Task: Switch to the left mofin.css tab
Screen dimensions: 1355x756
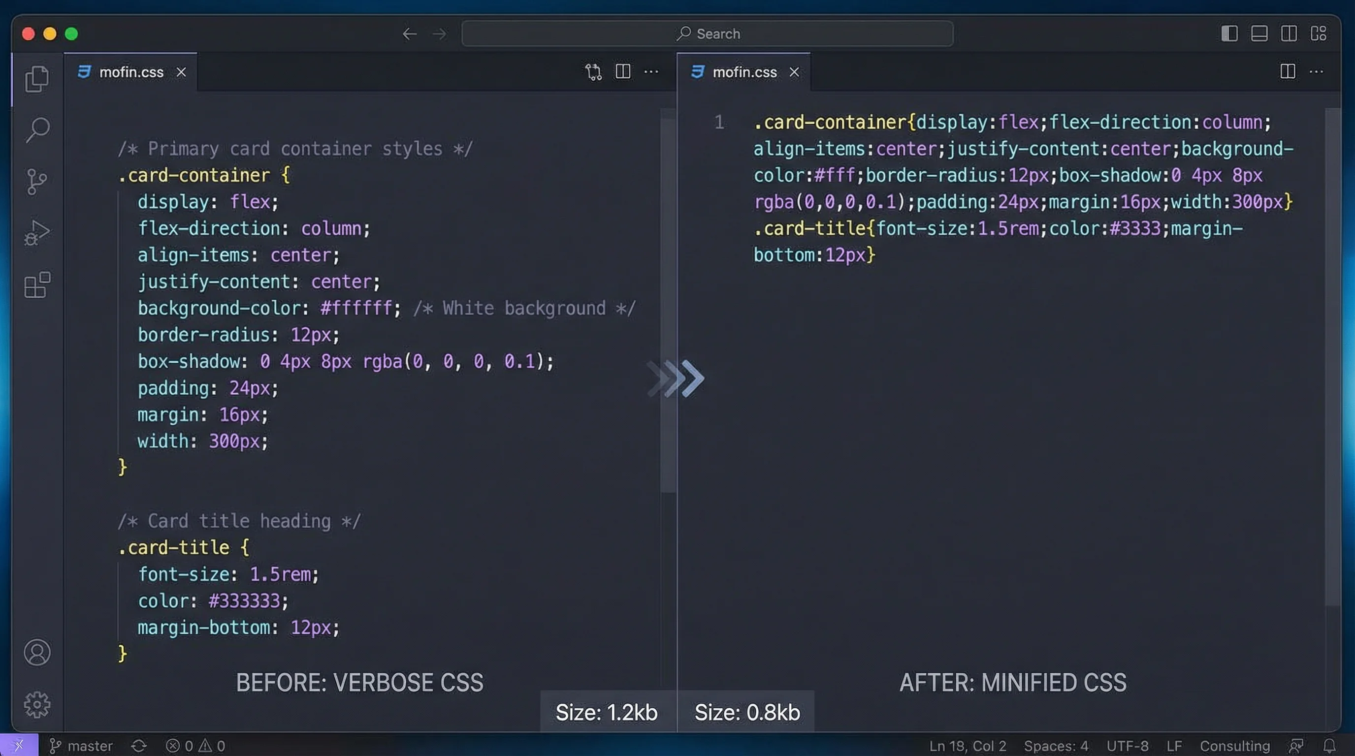Action: pos(131,72)
